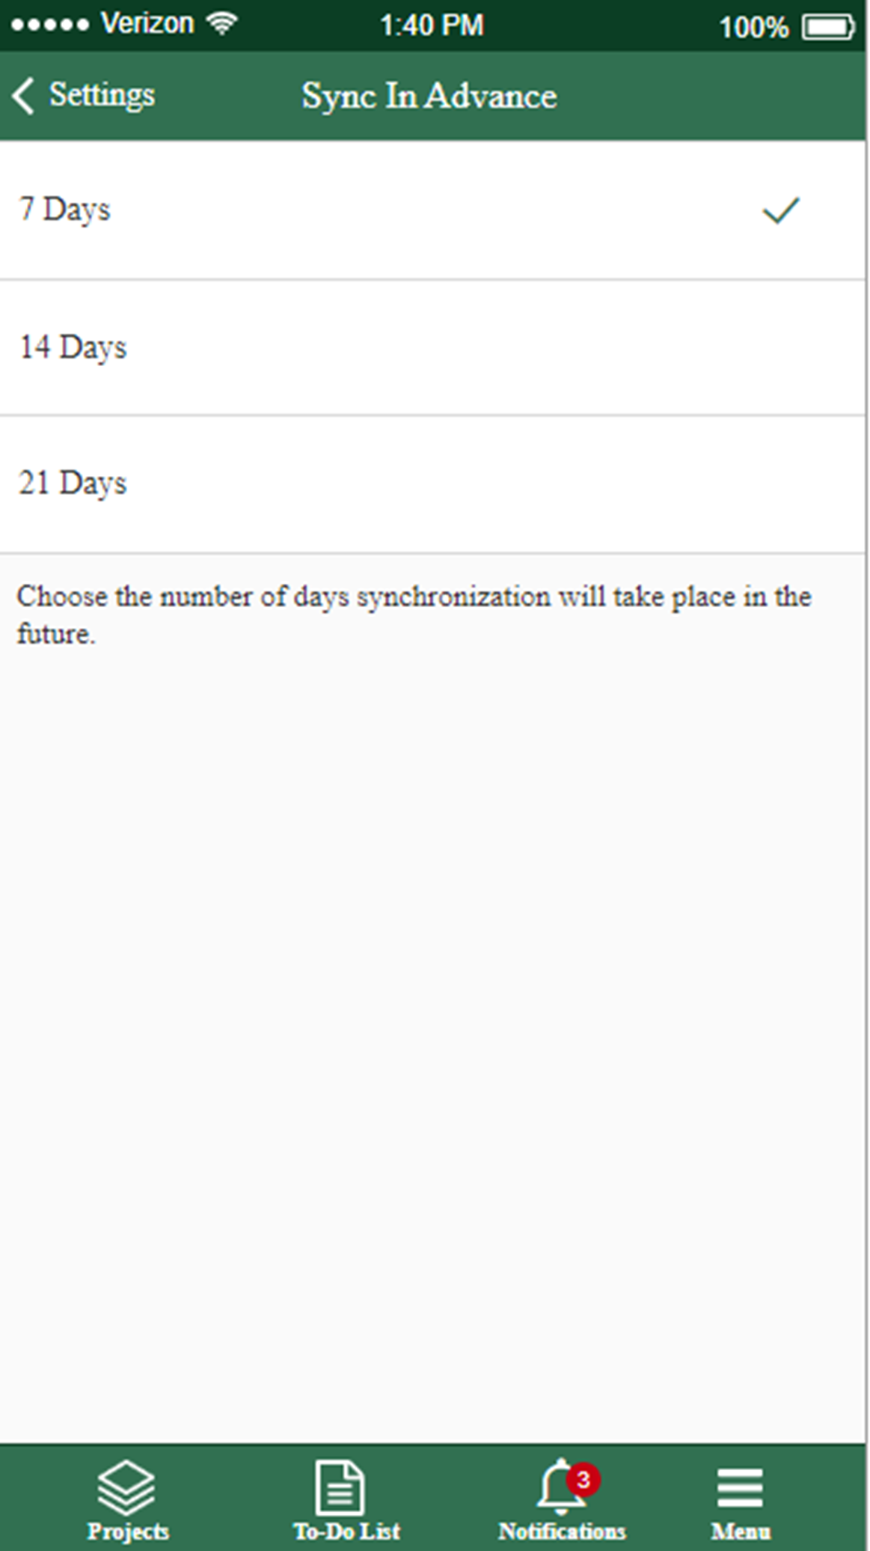
Task: Switch to the Notifications tab label
Action: (562, 1532)
